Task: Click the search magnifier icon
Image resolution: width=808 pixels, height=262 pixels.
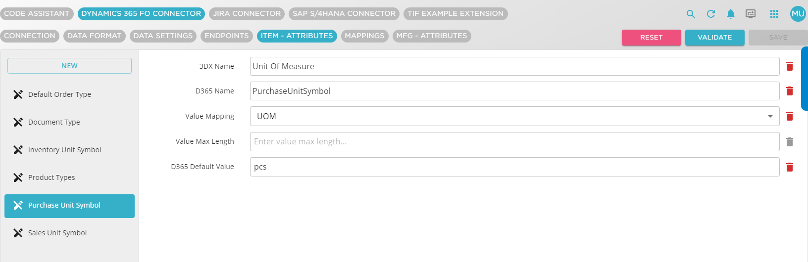Action: (x=691, y=14)
